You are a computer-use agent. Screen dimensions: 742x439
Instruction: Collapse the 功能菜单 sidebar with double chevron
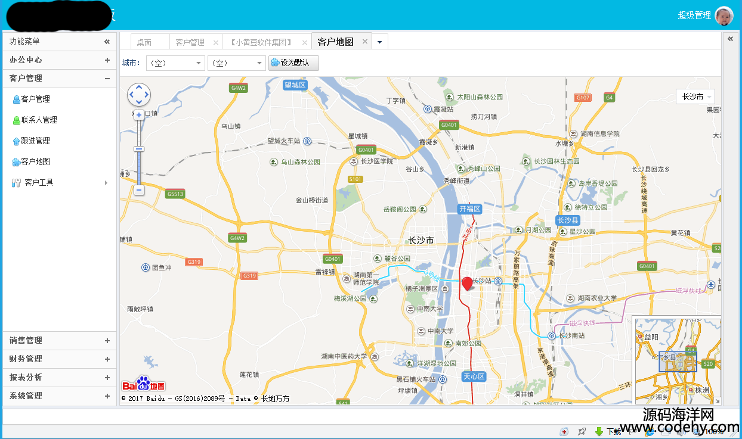pos(107,42)
